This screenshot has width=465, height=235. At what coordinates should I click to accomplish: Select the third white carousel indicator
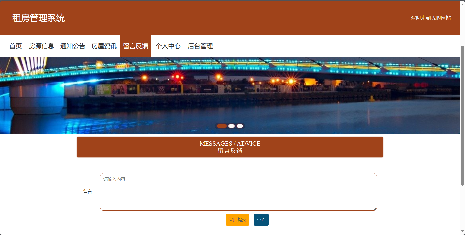pyautogui.click(x=240, y=126)
